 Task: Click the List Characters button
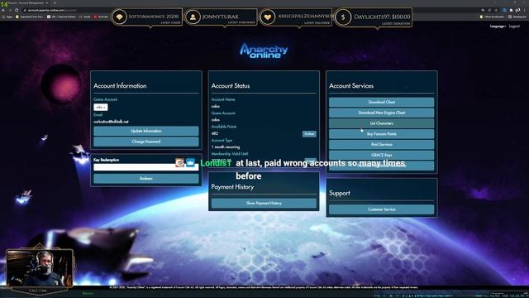point(382,123)
